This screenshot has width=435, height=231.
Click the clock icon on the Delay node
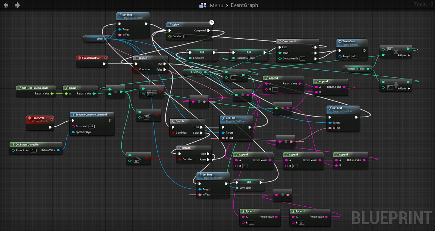(x=211, y=22)
